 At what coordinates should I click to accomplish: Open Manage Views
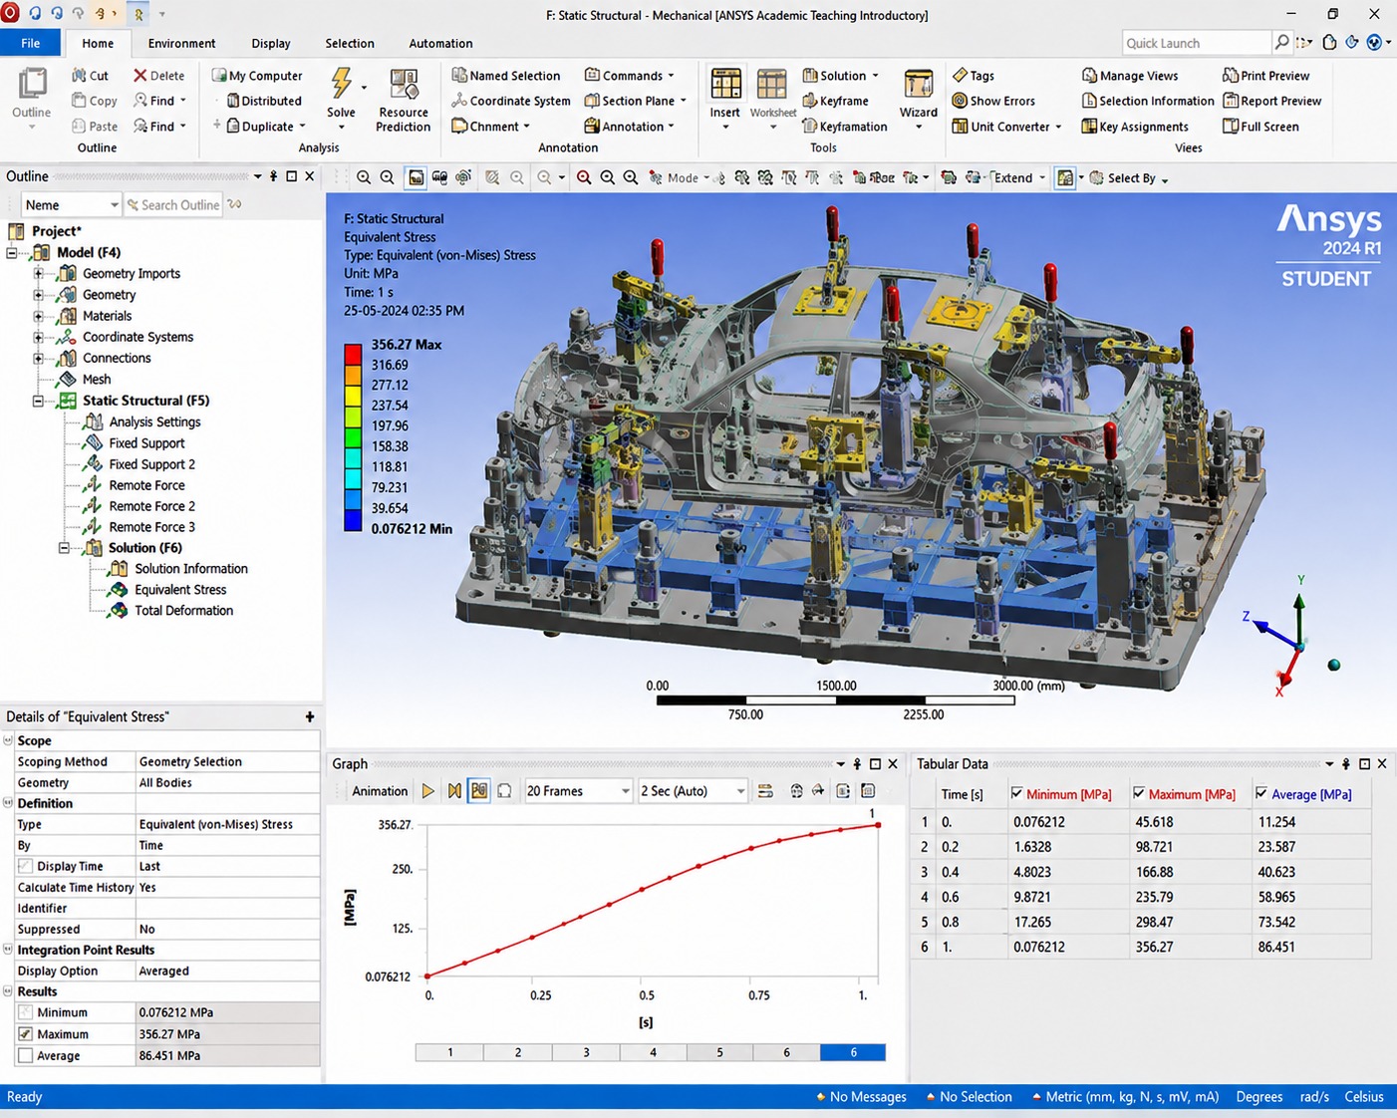tap(1130, 76)
